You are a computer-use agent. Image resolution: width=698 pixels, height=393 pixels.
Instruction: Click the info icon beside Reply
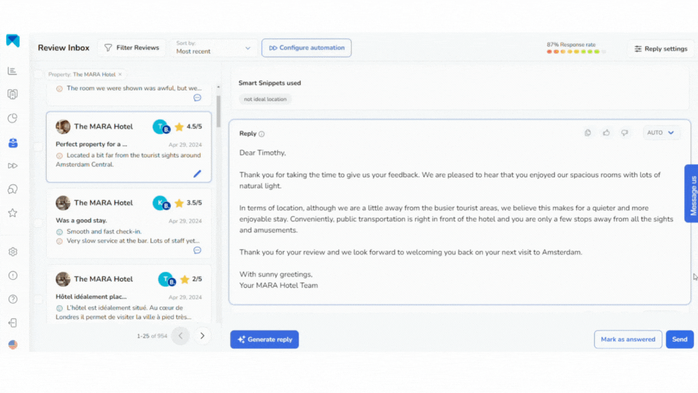pyautogui.click(x=262, y=134)
